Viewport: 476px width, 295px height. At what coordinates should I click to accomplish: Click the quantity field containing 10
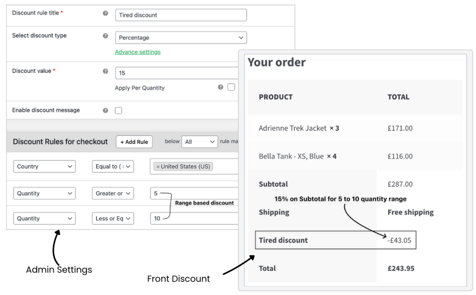pyautogui.click(x=194, y=218)
